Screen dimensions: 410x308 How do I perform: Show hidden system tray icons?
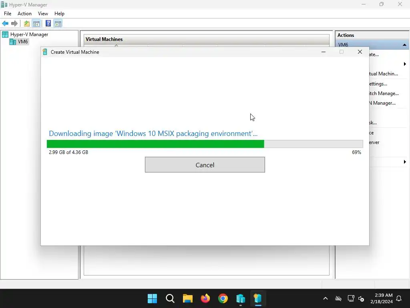(326, 298)
